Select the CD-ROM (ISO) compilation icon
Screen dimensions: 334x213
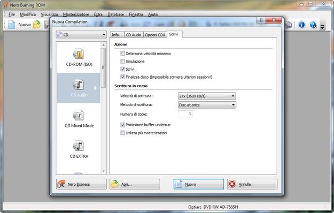coord(78,54)
